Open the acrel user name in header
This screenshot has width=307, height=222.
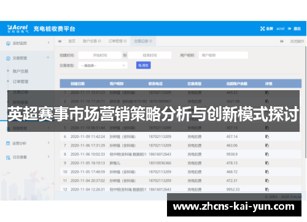(280, 29)
